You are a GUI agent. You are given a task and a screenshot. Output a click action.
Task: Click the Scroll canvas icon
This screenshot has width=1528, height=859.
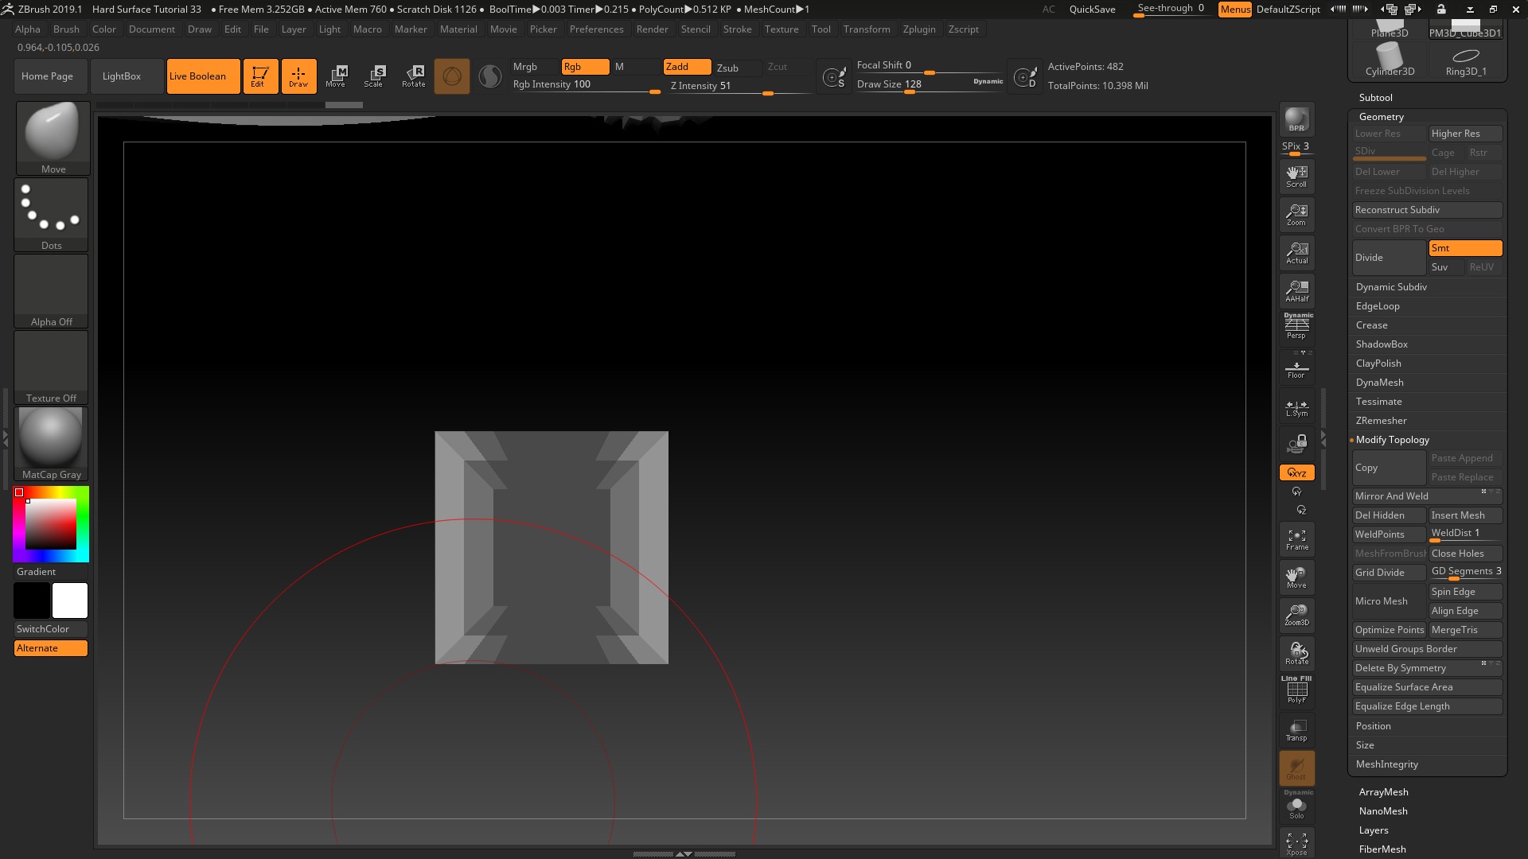[x=1296, y=176]
